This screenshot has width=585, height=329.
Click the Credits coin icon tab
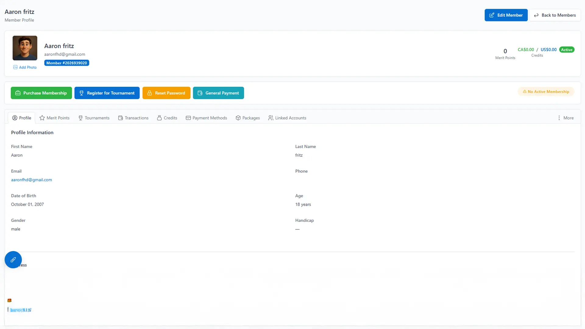pyautogui.click(x=159, y=118)
